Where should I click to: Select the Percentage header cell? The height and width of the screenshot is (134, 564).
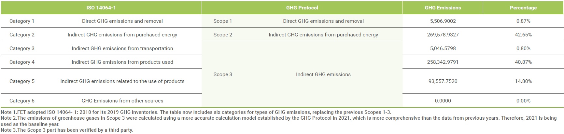pyautogui.click(x=523, y=7)
